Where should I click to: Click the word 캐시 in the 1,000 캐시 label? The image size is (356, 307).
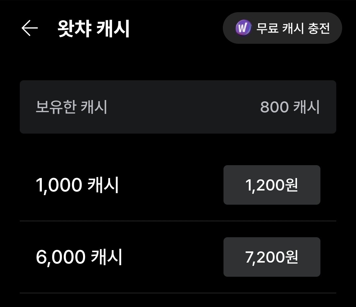[103, 185]
